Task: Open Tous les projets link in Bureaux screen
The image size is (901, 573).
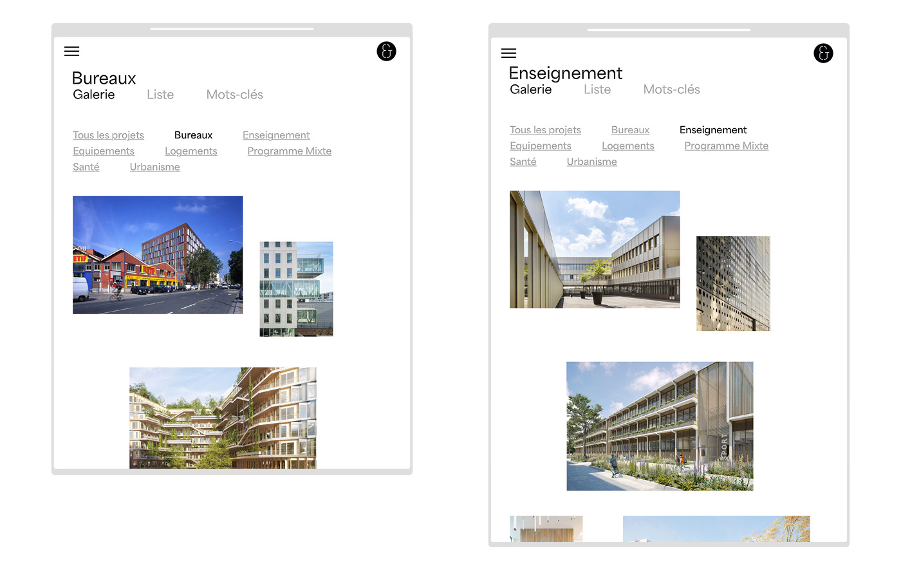Action: click(x=108, y=135)
